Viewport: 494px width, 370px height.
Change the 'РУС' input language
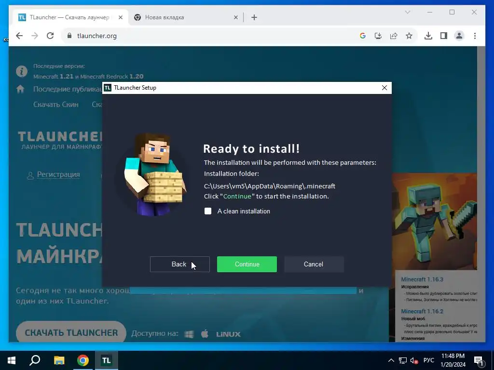click(428, 360)
